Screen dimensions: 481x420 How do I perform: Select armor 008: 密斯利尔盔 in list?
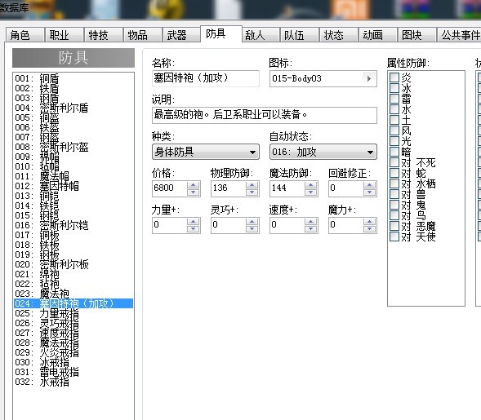(73, 147)
